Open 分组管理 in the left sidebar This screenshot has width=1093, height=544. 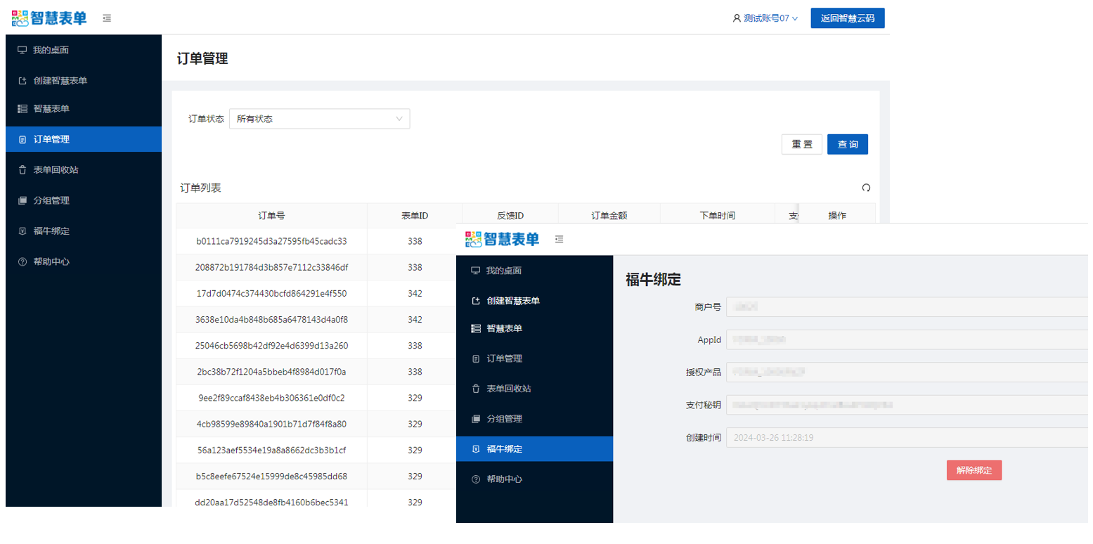tap(51, 200)
